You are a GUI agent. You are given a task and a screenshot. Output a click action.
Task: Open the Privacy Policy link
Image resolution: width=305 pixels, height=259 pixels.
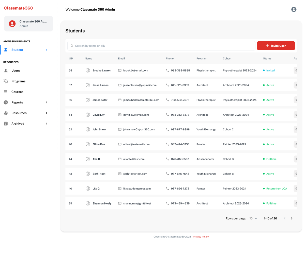(x=201, y=237)
